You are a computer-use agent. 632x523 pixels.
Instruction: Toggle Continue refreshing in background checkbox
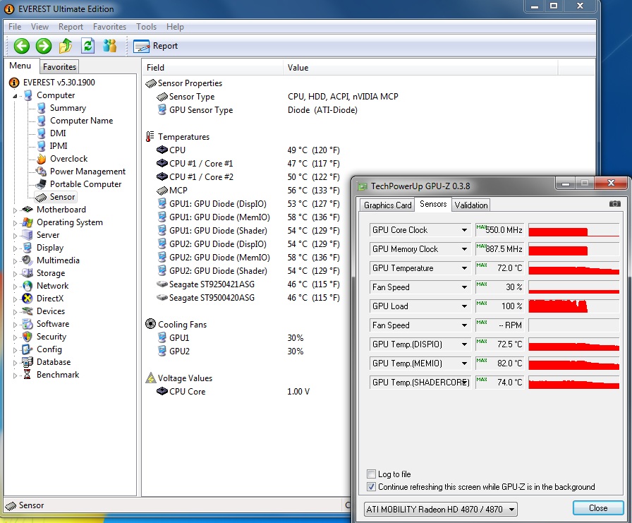pos(371,487)
